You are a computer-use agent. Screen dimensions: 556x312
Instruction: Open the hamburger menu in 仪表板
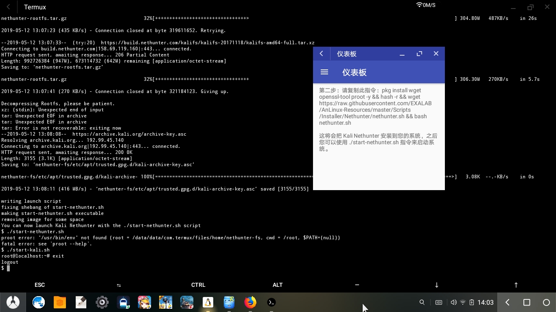pos(324,72)
